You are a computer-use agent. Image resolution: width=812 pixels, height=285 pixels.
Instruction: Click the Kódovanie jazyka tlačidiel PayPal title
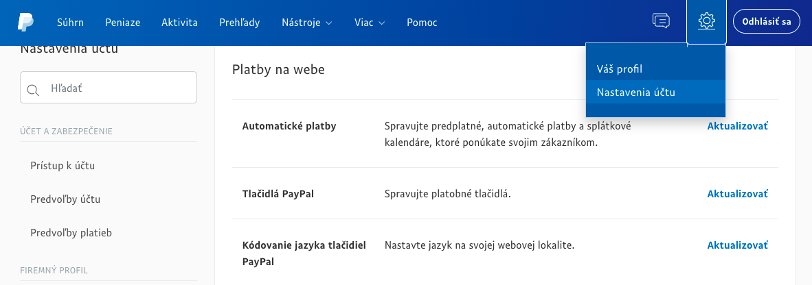pyautogui.click(x=304, y=253)
